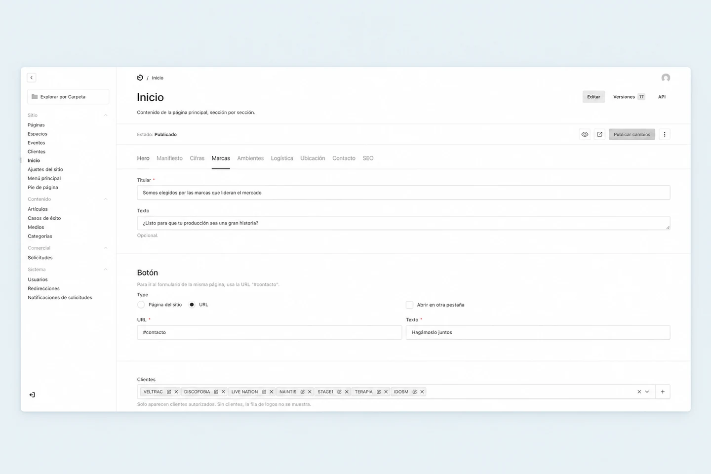Switch to the SEO tab
Viewport: 711px width, 474px height.
tap(368, 158)
